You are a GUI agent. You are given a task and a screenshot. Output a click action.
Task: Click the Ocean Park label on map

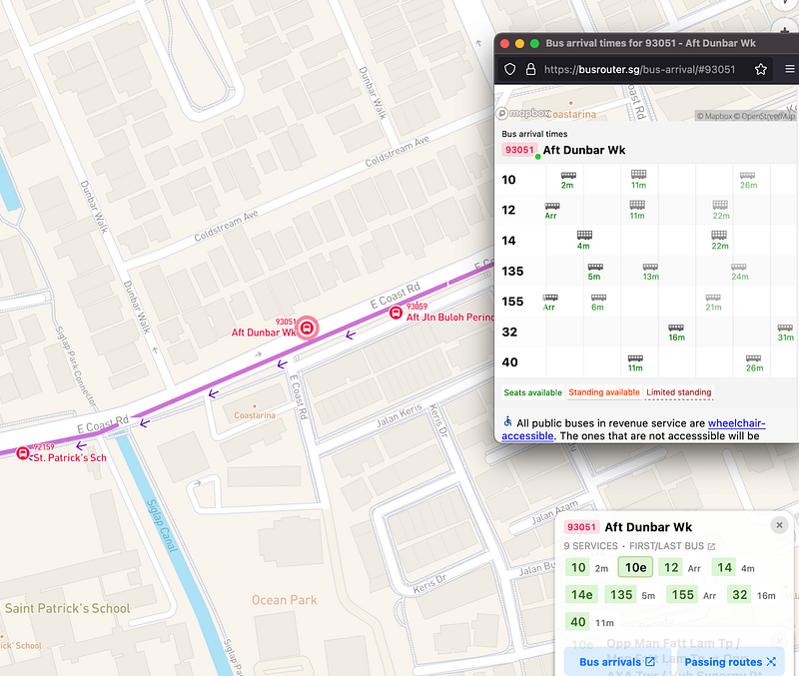285,600
